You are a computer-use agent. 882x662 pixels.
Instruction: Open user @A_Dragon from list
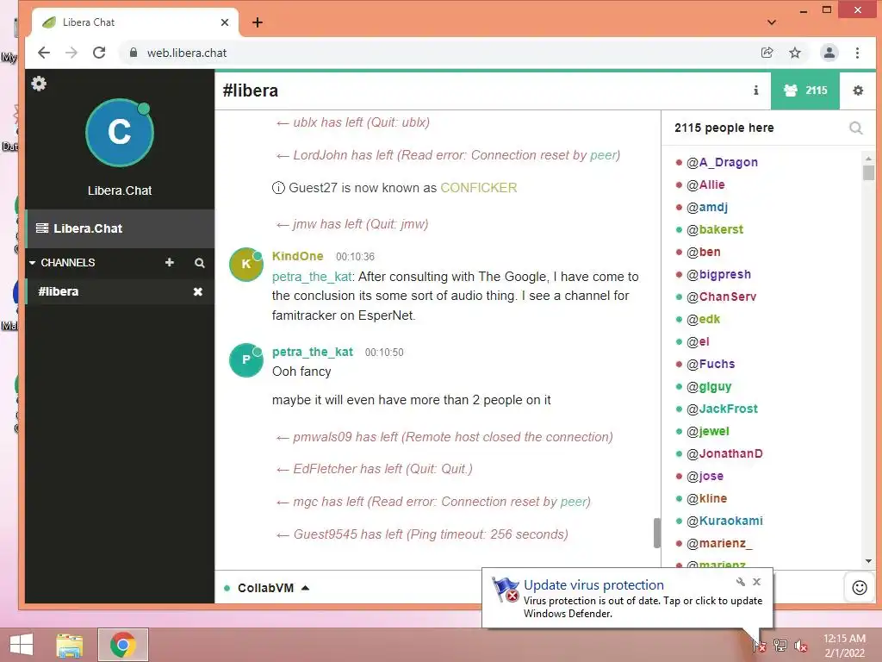pos(722,162)
